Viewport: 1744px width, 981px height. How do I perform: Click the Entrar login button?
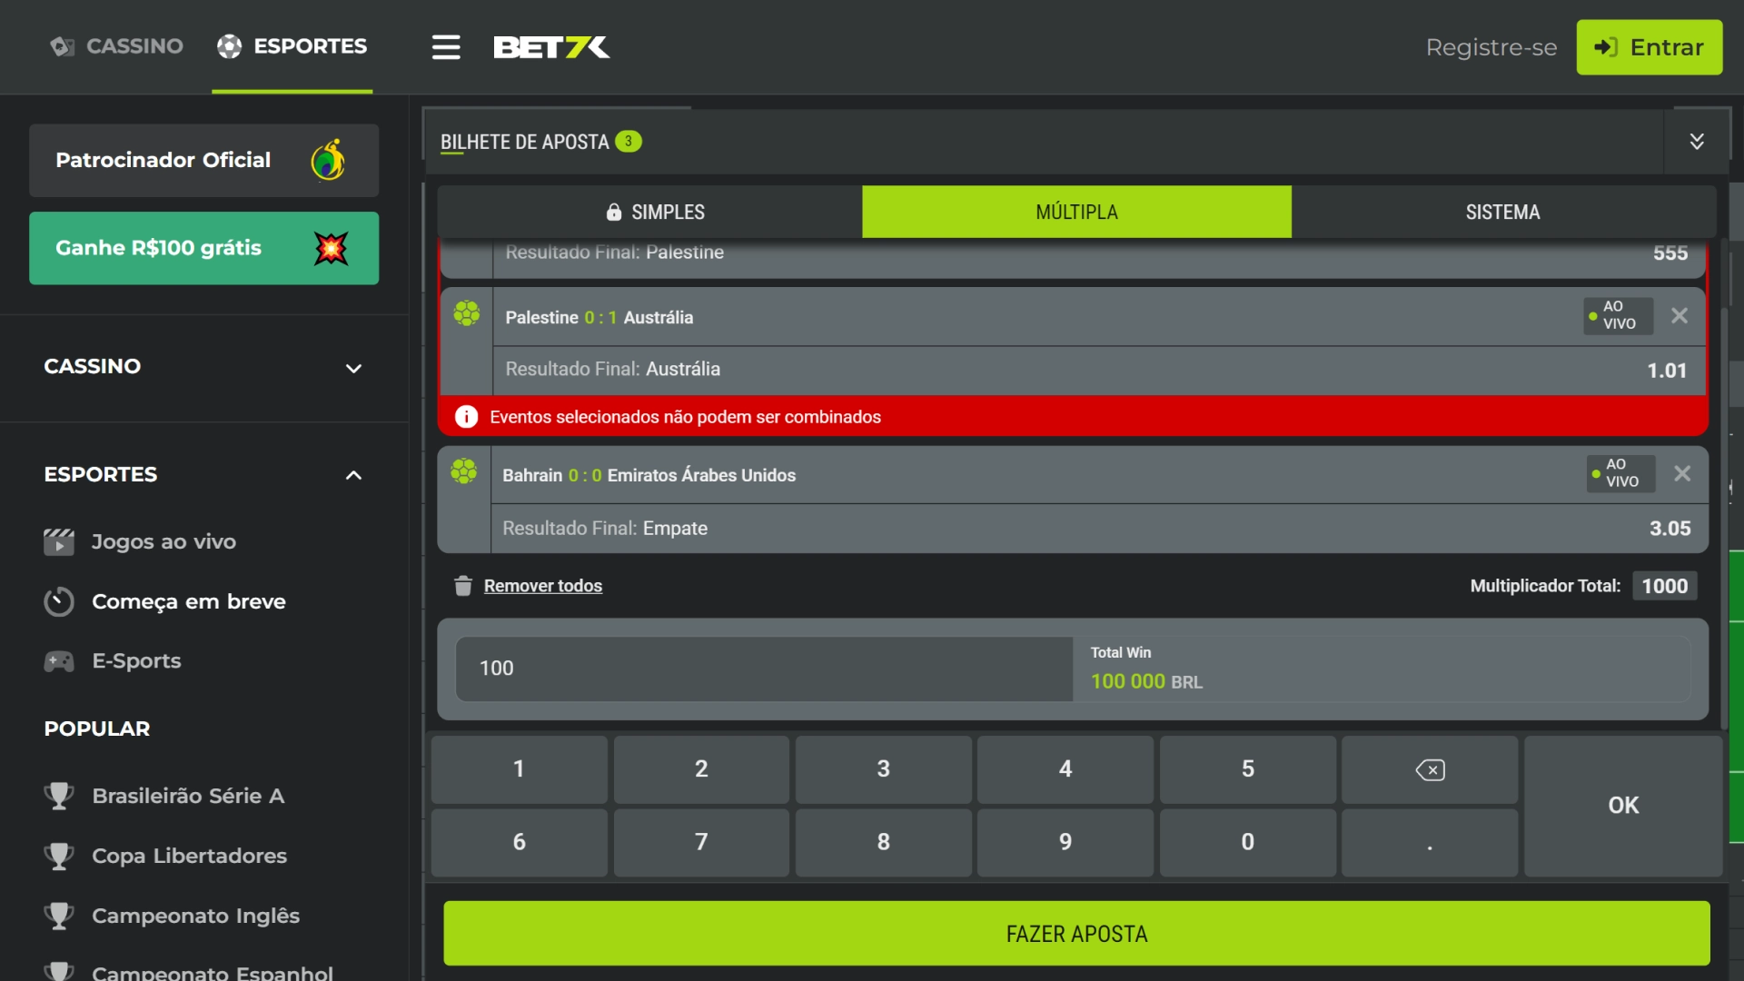tap(1649, 47)
